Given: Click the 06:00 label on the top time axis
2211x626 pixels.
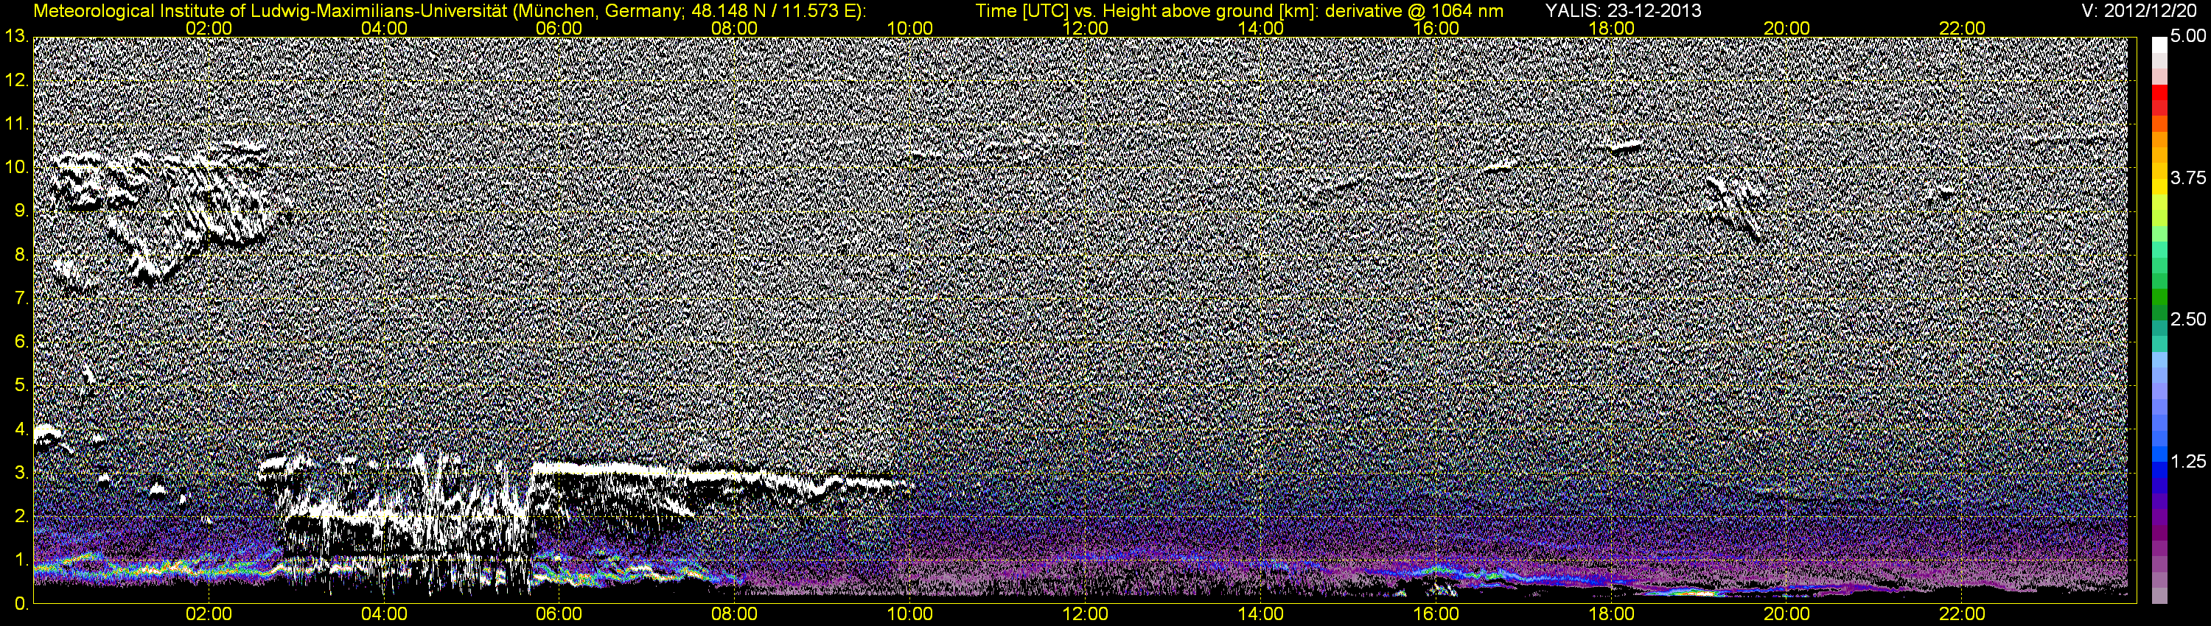Looking at the screenshot, I should click(x=559, y=28).
